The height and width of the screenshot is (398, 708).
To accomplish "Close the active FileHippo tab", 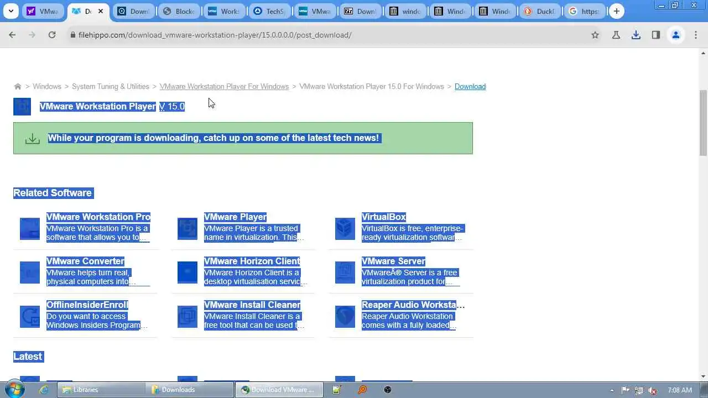I will click(101, 11).
